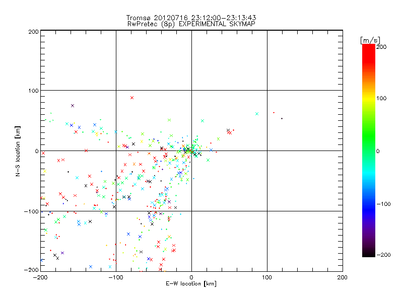The image size is (403, 302).
Task: Click the y-axis tick label -200
Action: [x=31, y=270]
